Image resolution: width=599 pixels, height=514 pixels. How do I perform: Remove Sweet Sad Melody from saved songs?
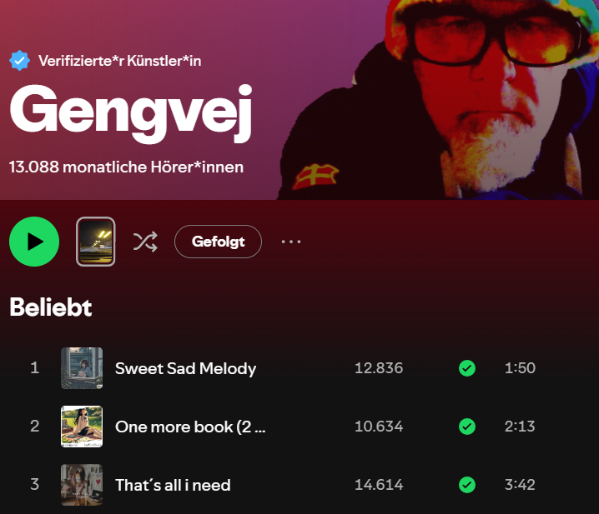click(x=467, y=368)
